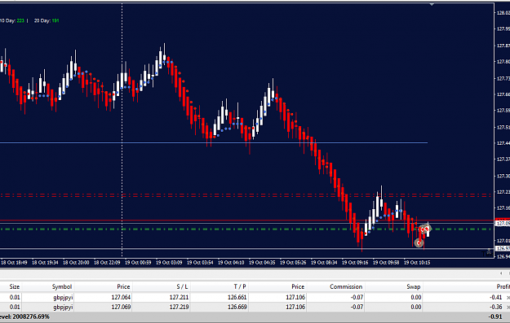This screenshot has width=510, height=323.
Task: Click the Price header next to Commission
Action: pos(298,286)
